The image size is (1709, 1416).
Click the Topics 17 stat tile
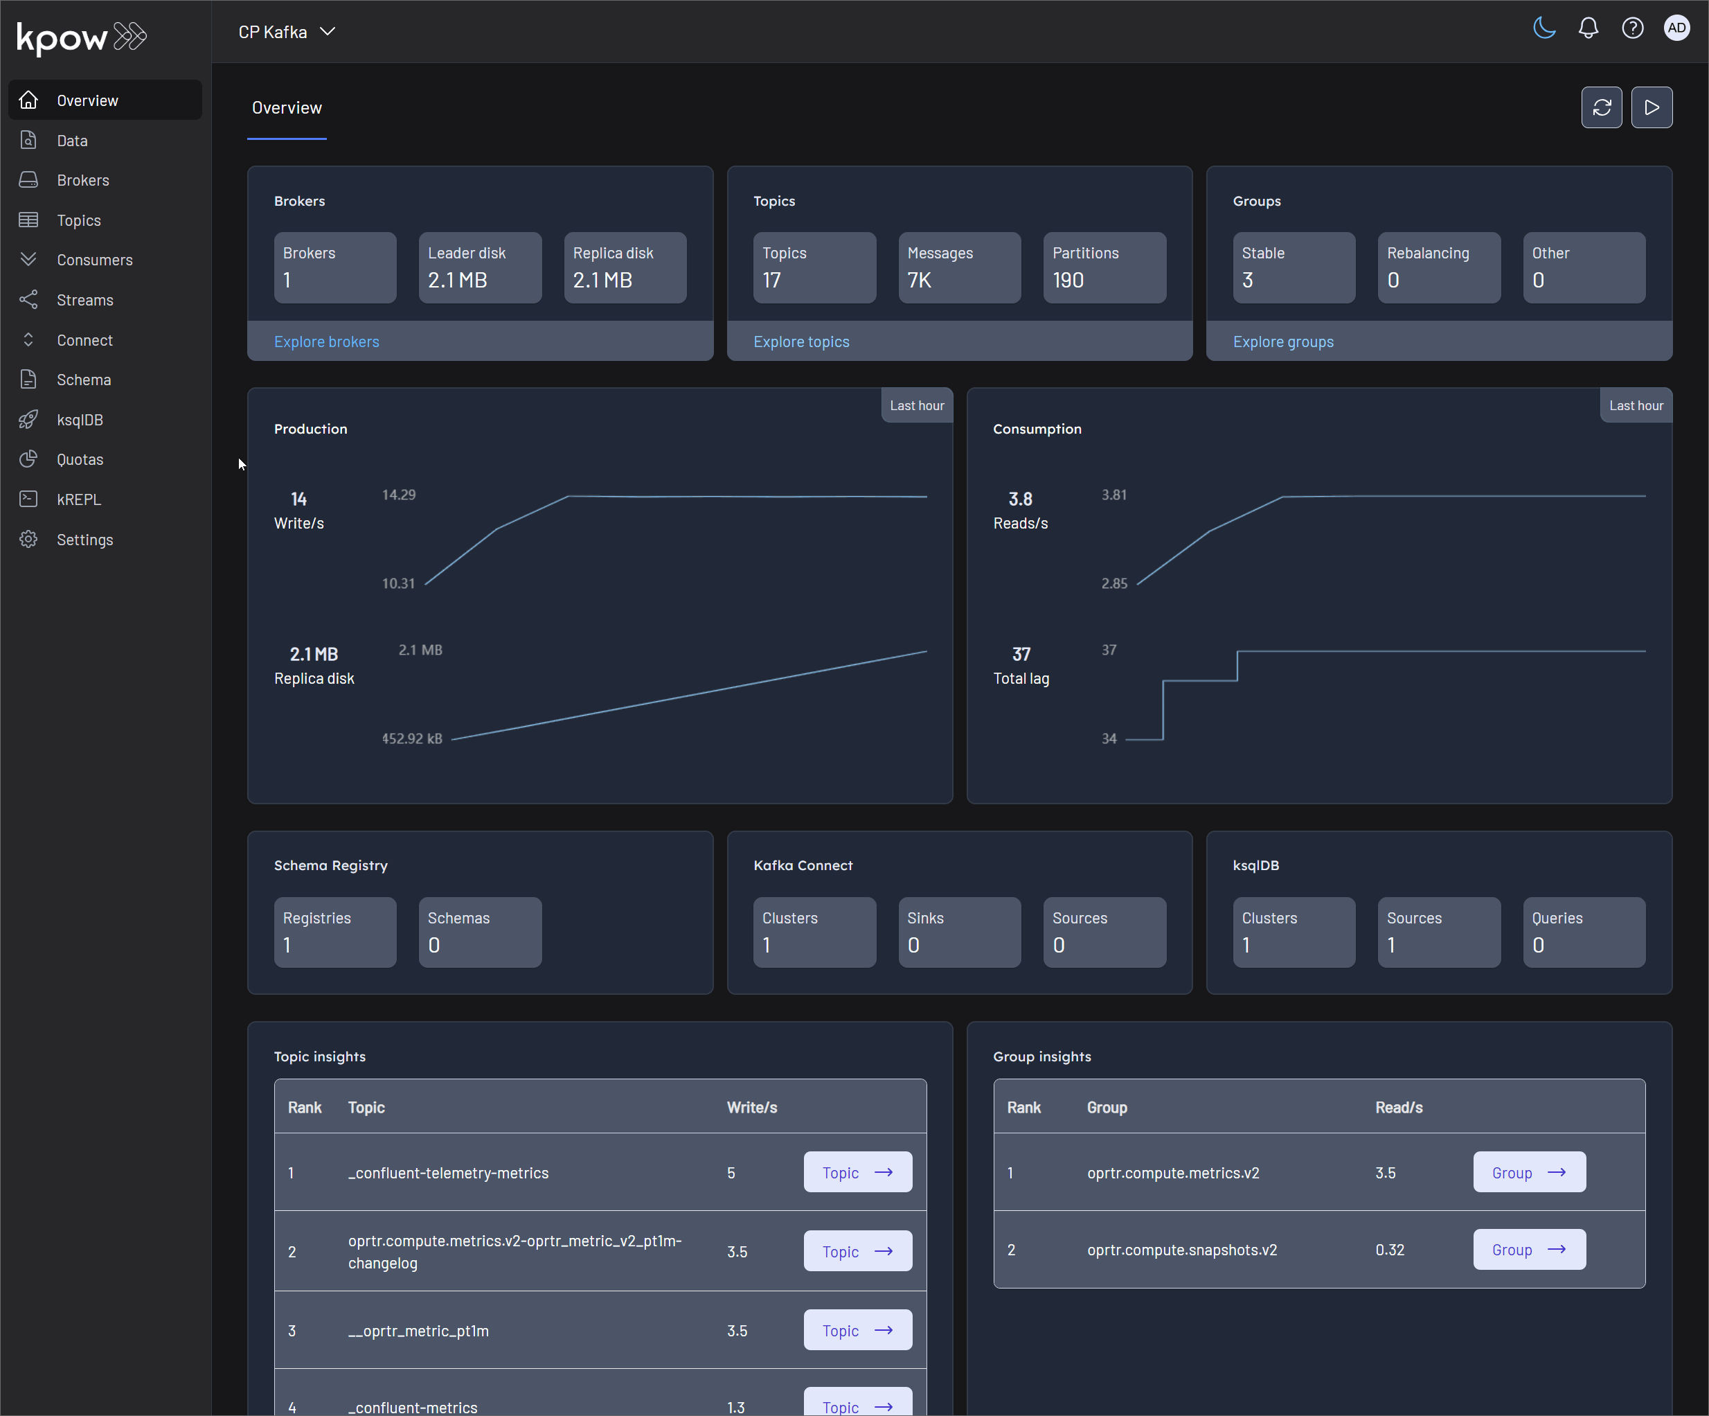[814, 268]
